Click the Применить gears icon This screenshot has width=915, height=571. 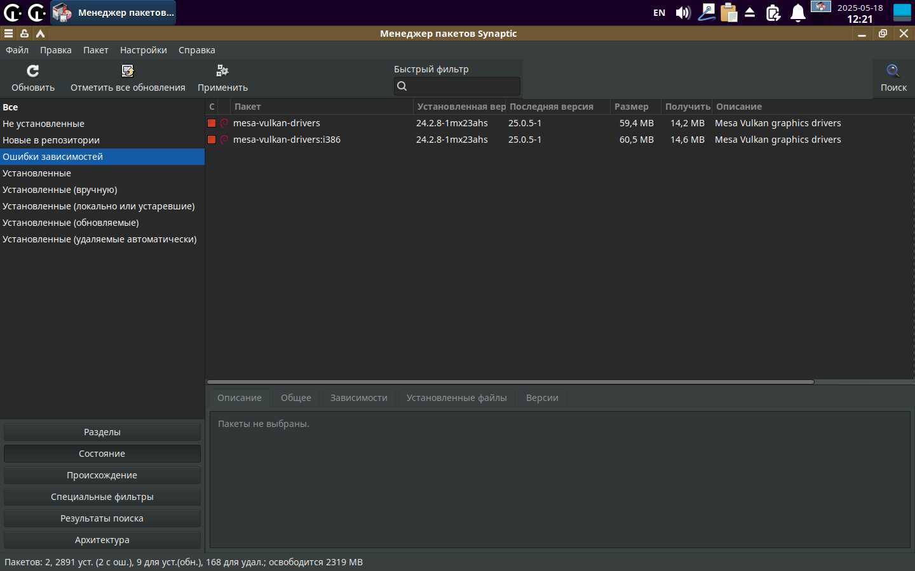coord(222,70)
